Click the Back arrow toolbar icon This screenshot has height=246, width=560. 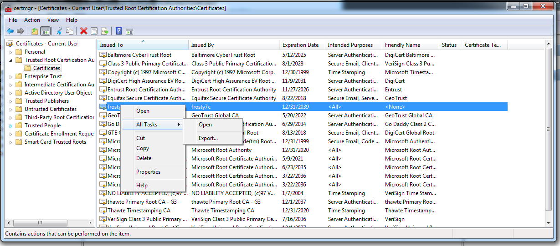point(10,31)
